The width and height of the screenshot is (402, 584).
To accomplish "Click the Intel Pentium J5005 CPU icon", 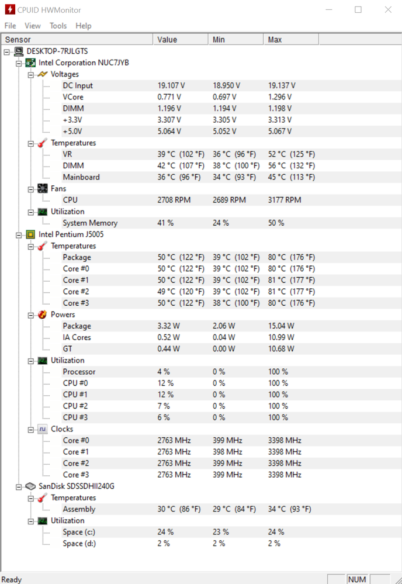I will click(30, 234).
